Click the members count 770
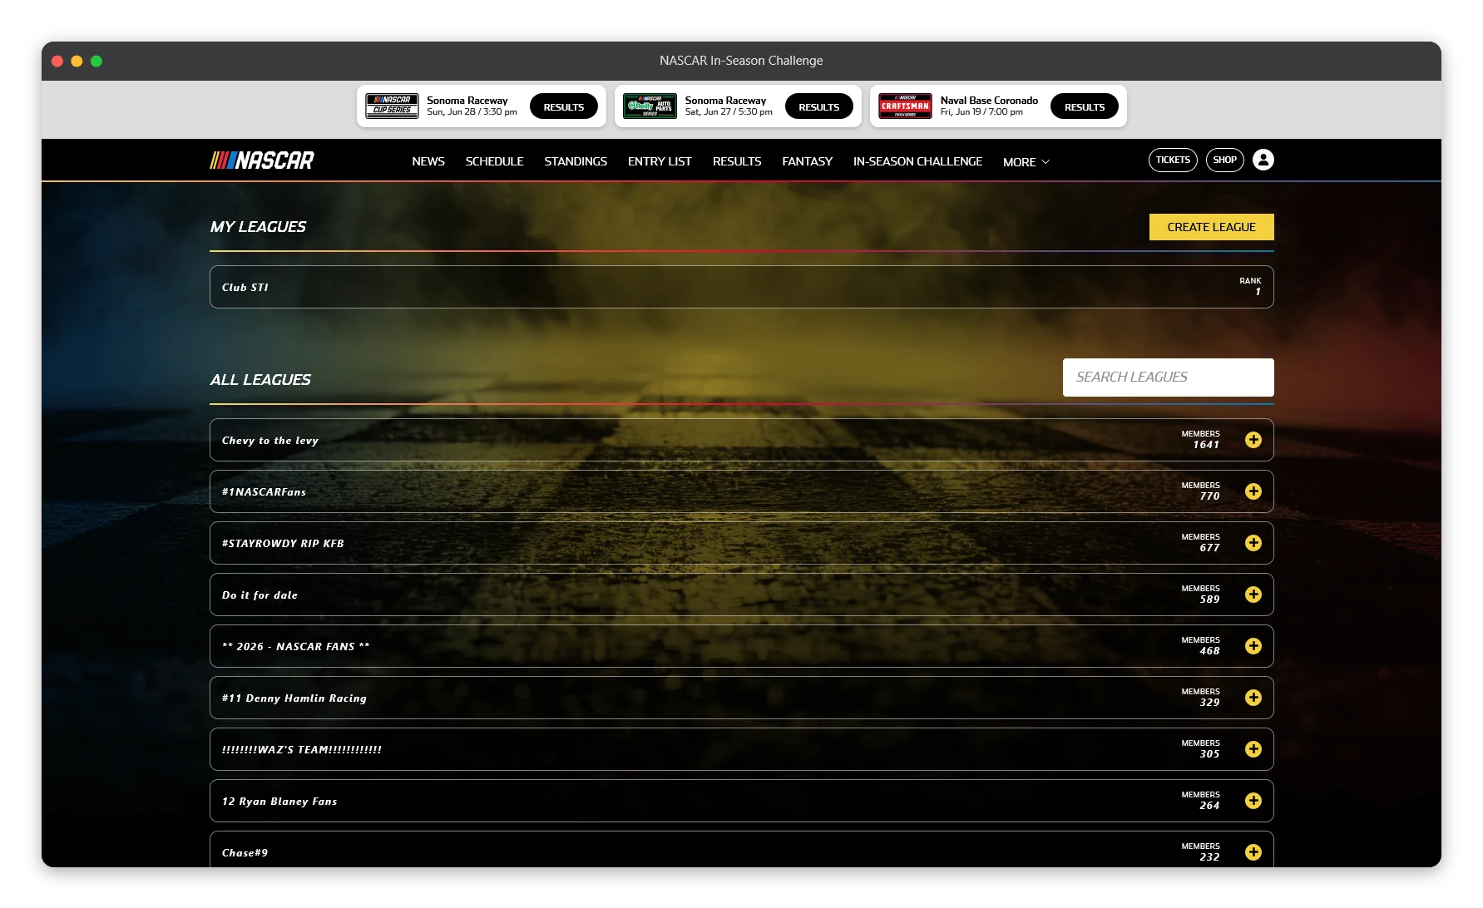The width and height of the screenshot is (1483, 908). coord(1209,496)
